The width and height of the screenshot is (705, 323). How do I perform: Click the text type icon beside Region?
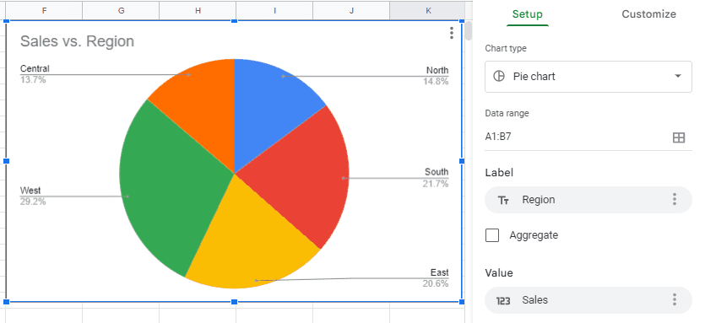point(503,201)
